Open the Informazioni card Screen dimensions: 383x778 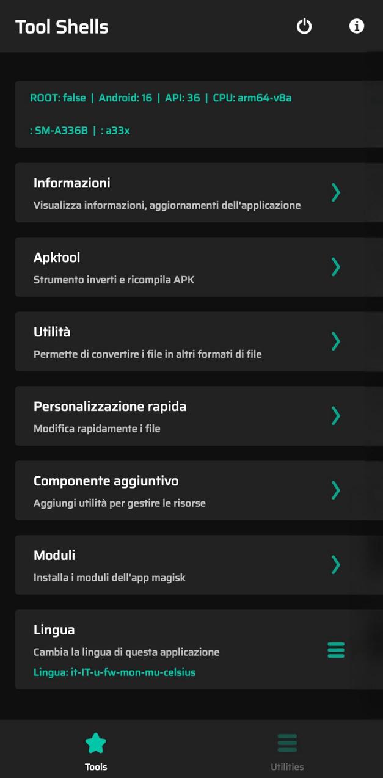point(183,192)
